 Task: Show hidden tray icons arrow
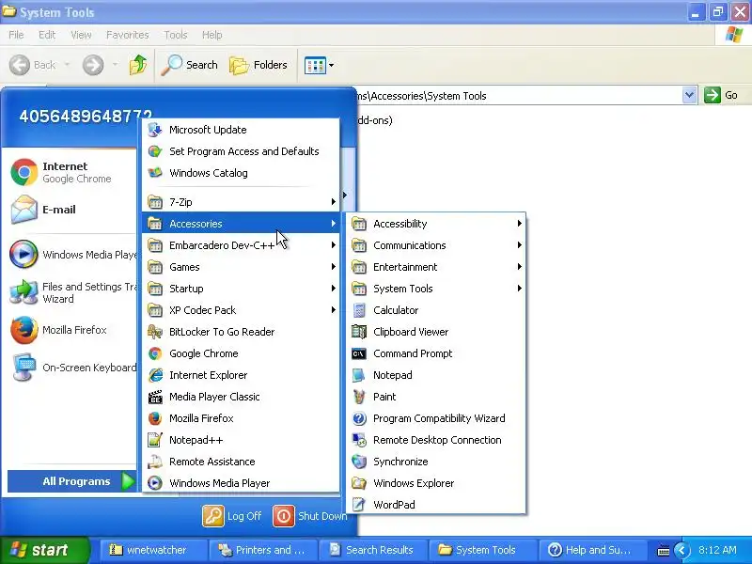coord(681,550)
